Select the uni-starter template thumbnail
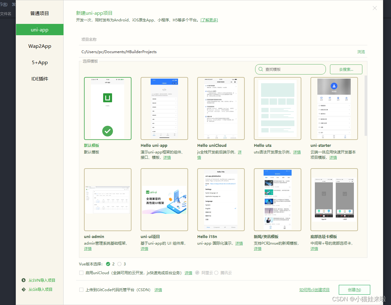Image resolution: width=391 pixels, height=305 pixels. point(334,108)
